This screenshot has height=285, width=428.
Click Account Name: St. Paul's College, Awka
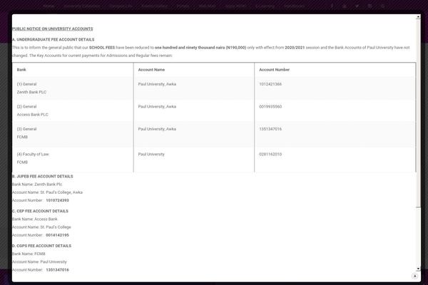(47, 192)
